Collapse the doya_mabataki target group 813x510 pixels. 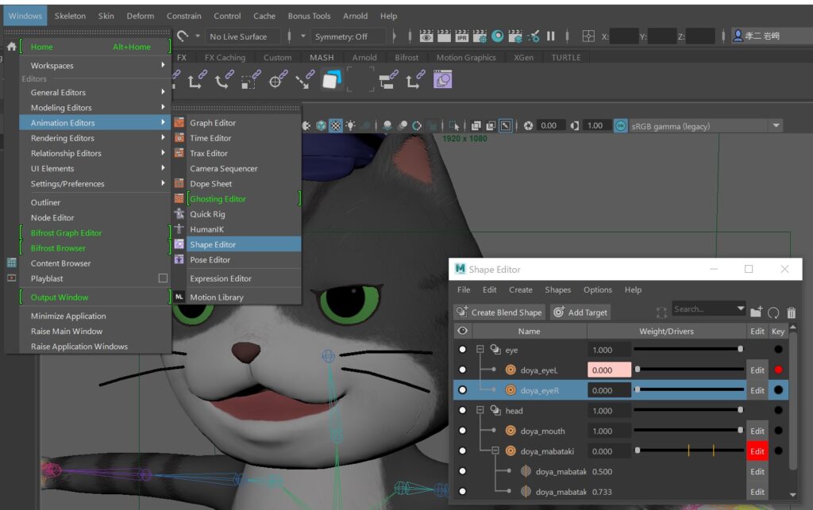(495, 451)
